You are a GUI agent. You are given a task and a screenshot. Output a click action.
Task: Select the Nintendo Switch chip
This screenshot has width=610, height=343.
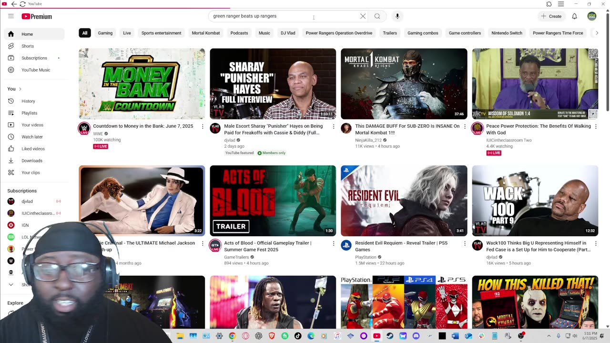click(x=507, y=33)
